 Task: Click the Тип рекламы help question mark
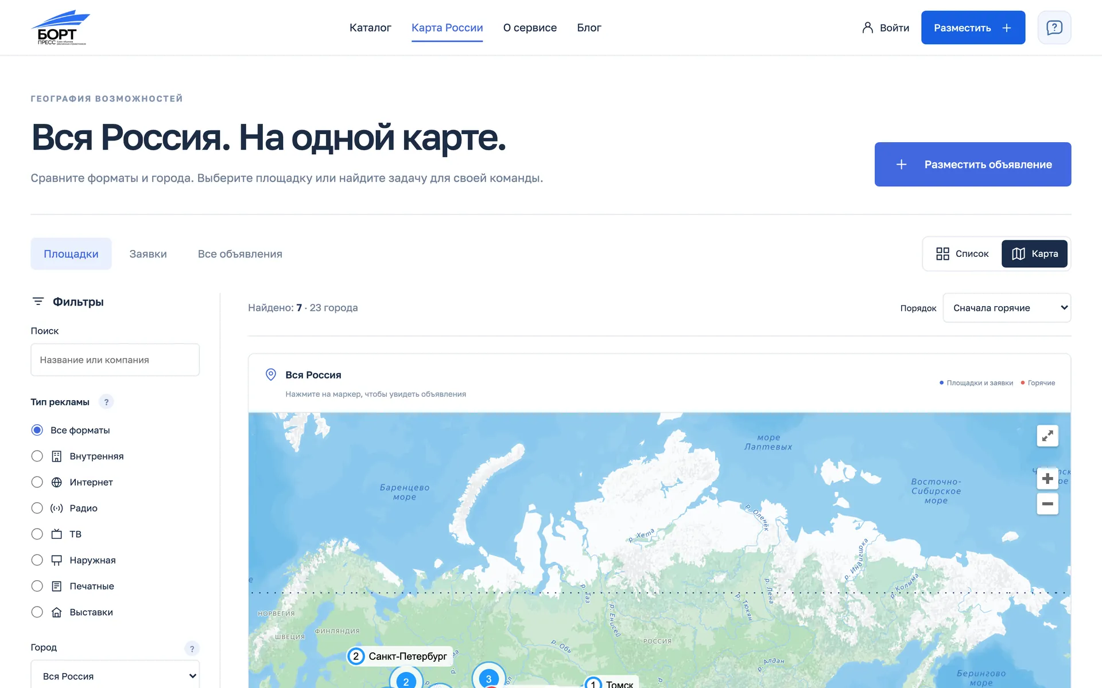tap(106, 402)
